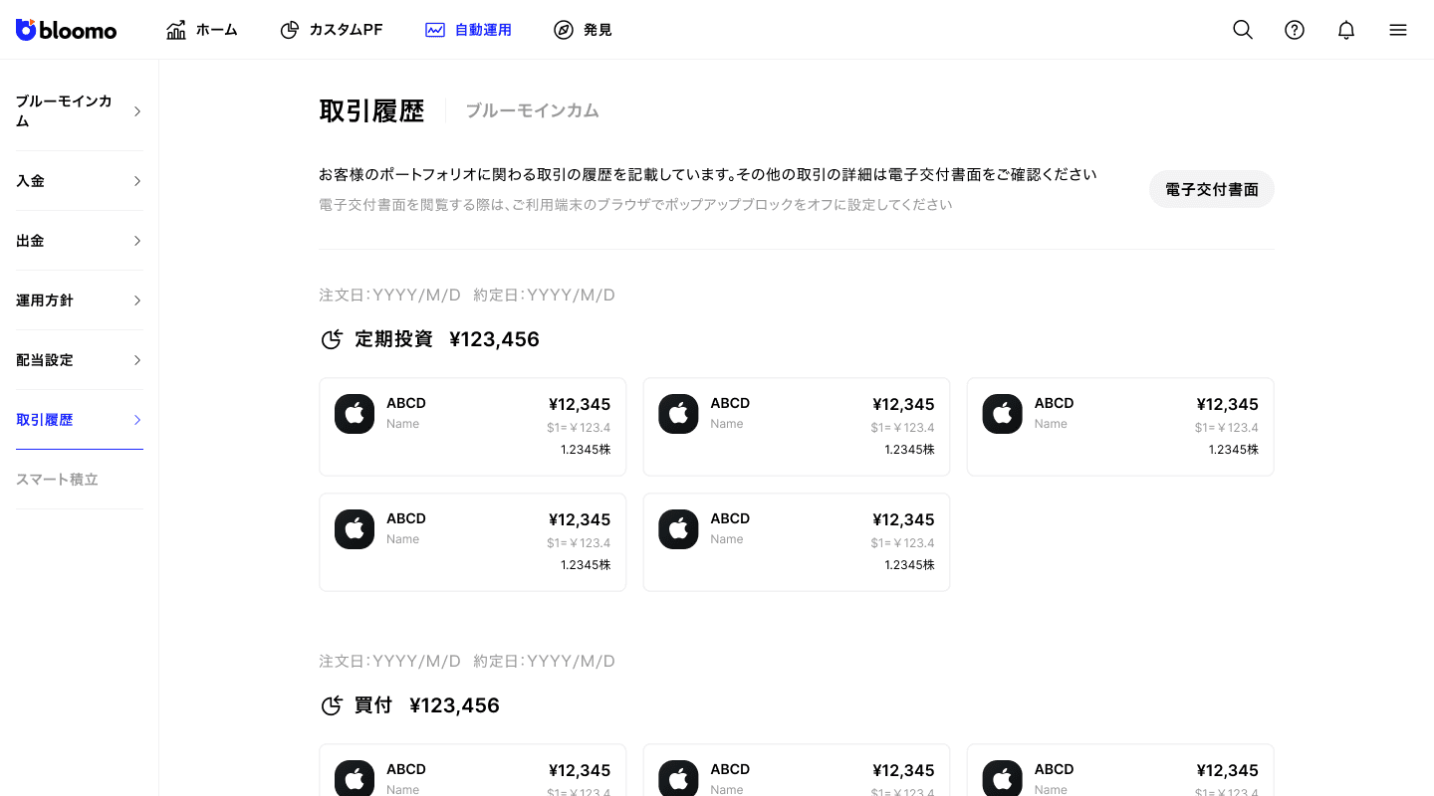Click 買付 ¥123,456 heading
Screen dimensions: 1434x796
point(427,705)
